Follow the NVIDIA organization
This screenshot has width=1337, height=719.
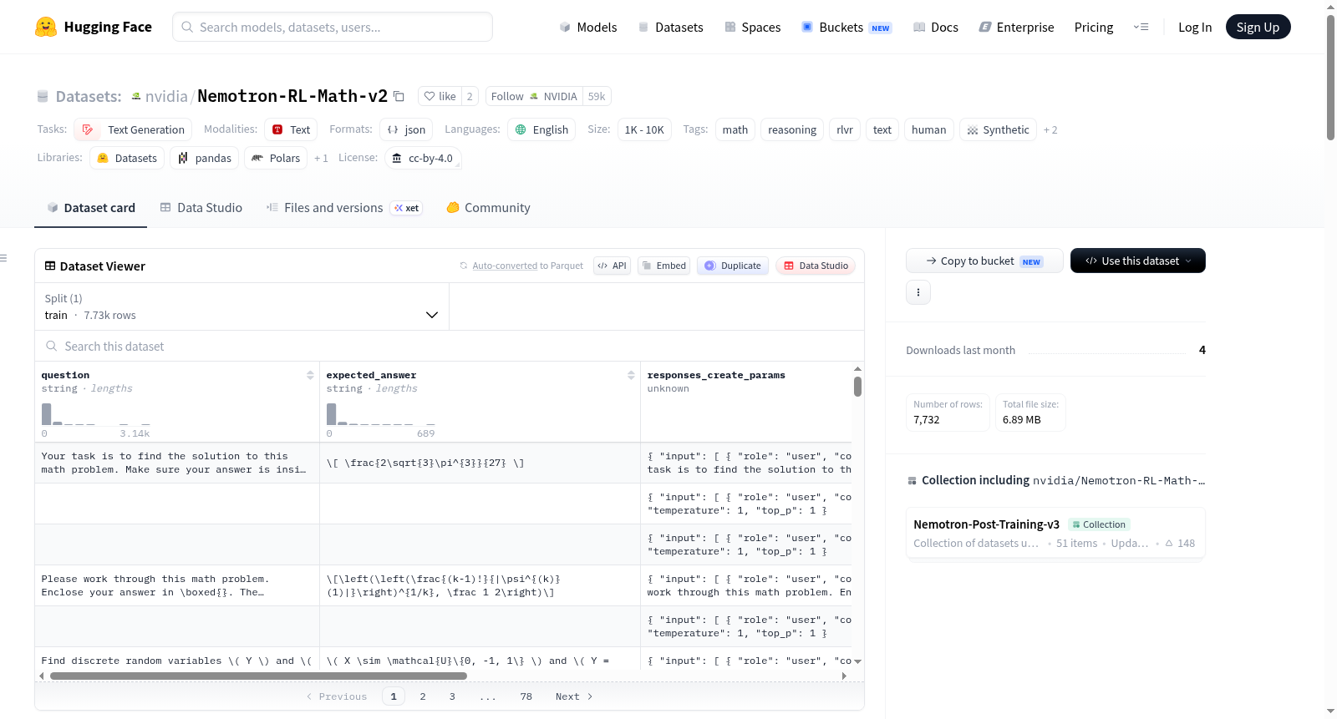(534, 96)
